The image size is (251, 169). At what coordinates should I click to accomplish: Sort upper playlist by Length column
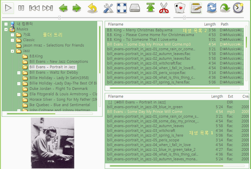(x=210, y=24)
